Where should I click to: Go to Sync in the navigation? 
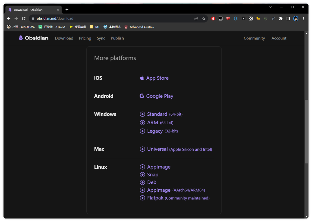101,38
